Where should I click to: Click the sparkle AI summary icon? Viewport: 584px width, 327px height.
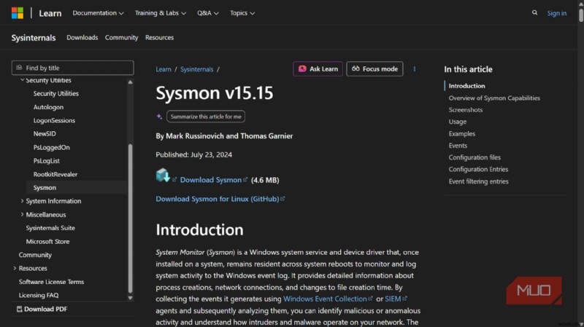[159, 117]
